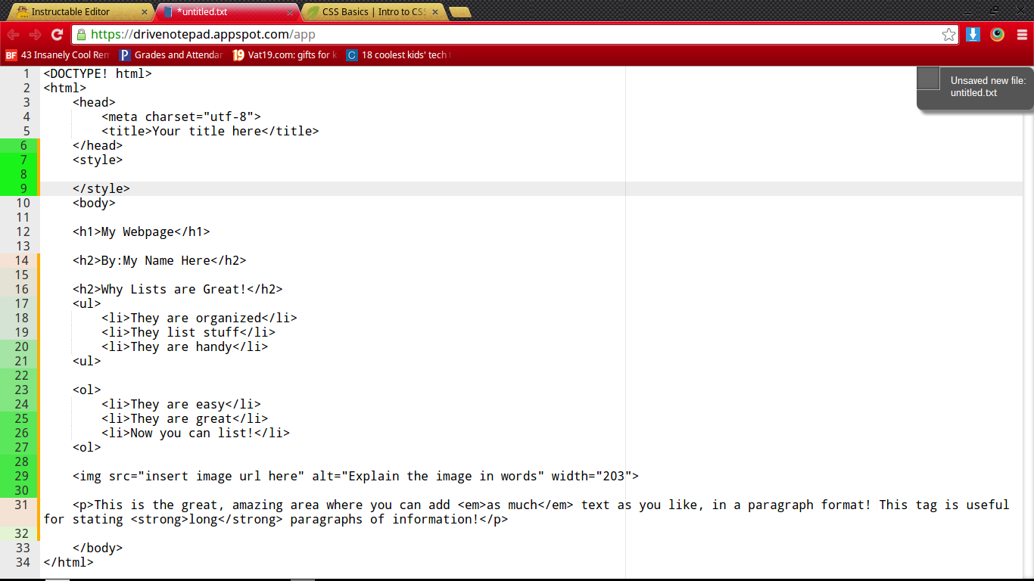Click the '<li>They list stuff</li>' line
Image resolution: width=1034 pixels, height=581 pixels.
coord(188,332)
